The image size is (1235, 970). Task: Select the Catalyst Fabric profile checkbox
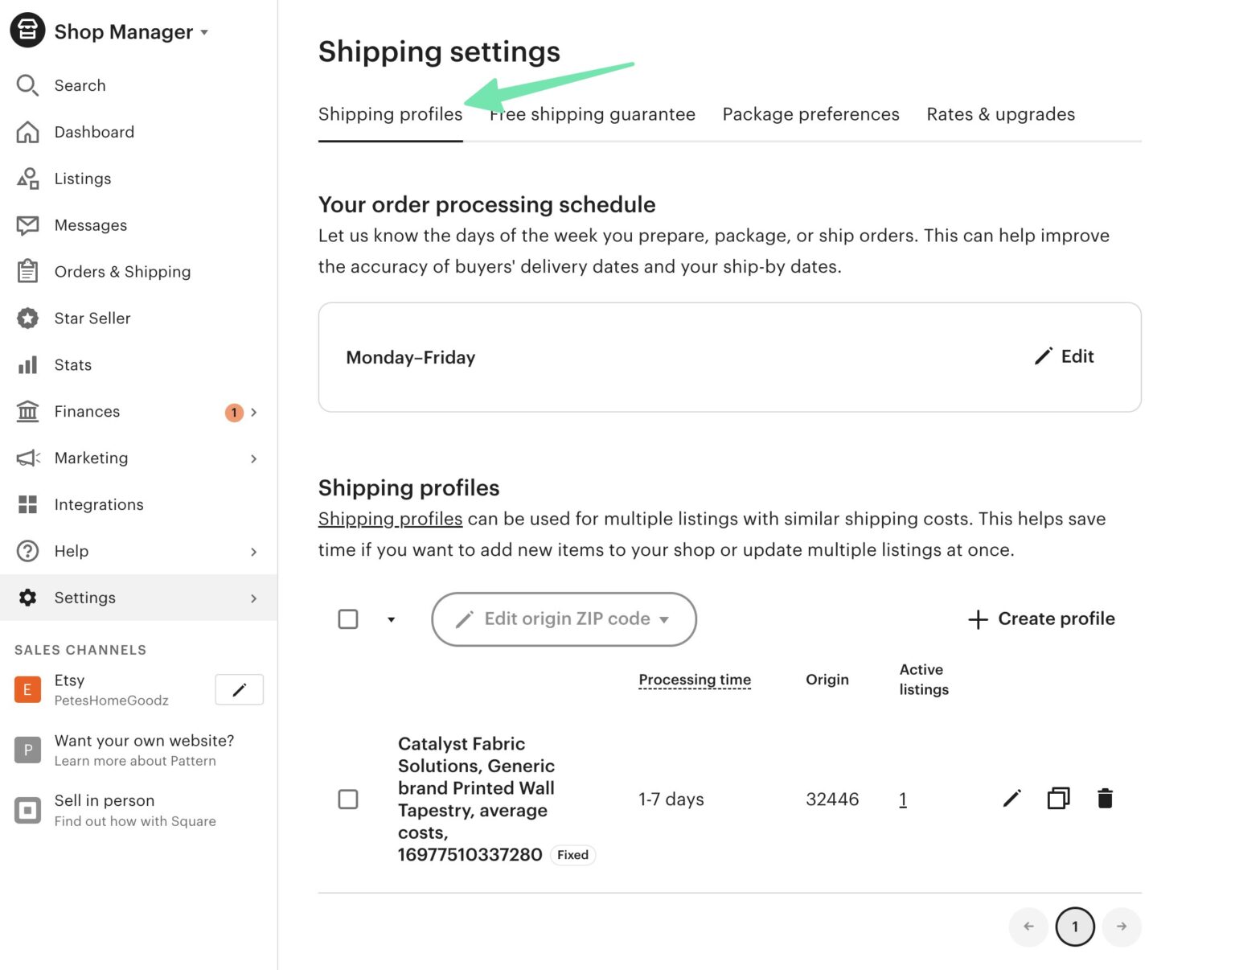(x=348, y=799)
